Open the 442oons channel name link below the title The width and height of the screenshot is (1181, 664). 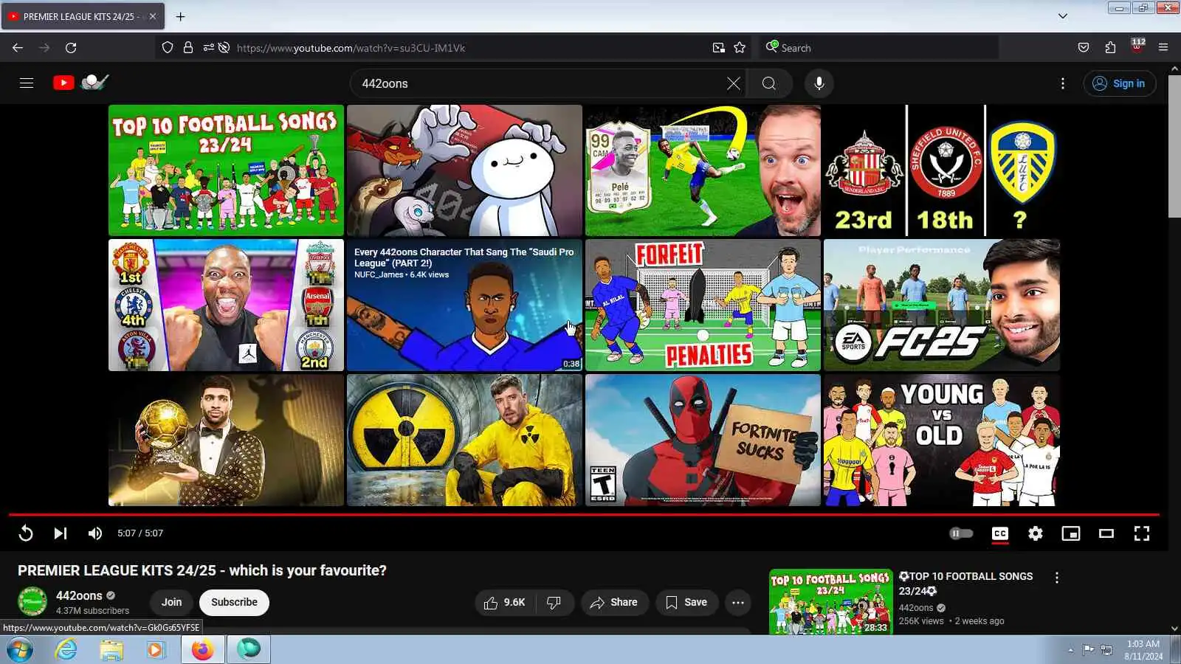[79, 596]
